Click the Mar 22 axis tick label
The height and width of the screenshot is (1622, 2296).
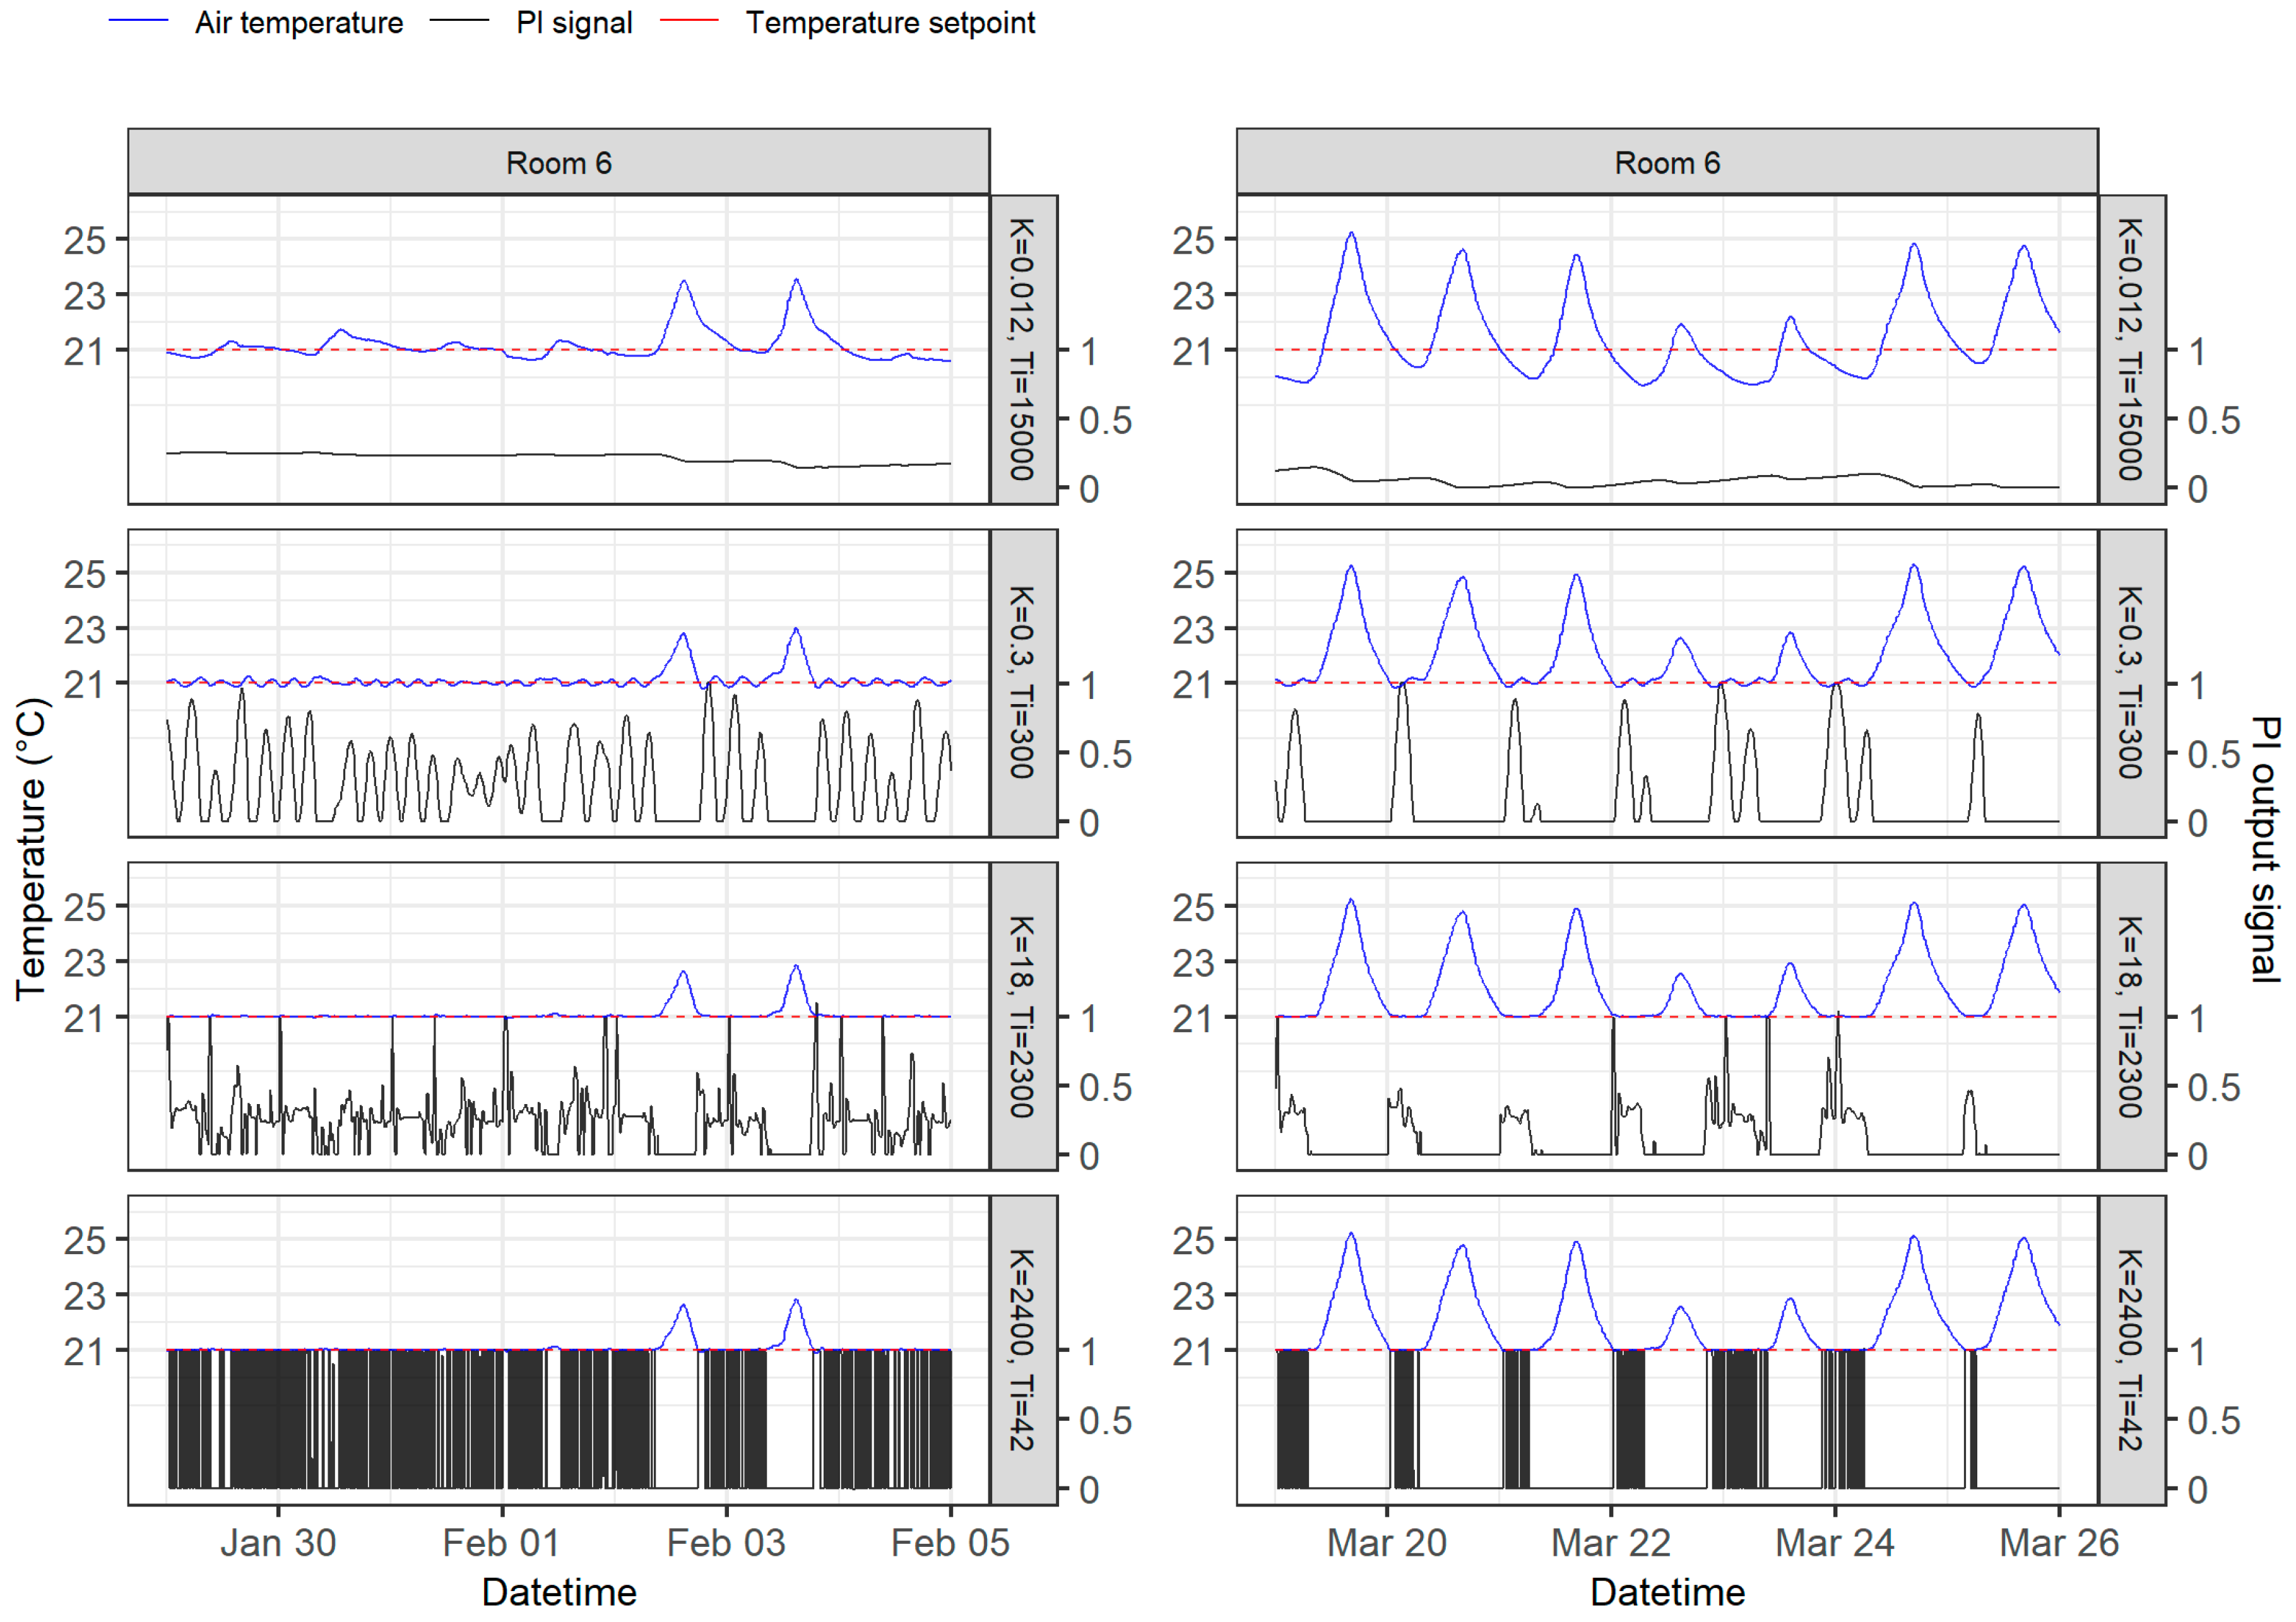[1610, 1543]
